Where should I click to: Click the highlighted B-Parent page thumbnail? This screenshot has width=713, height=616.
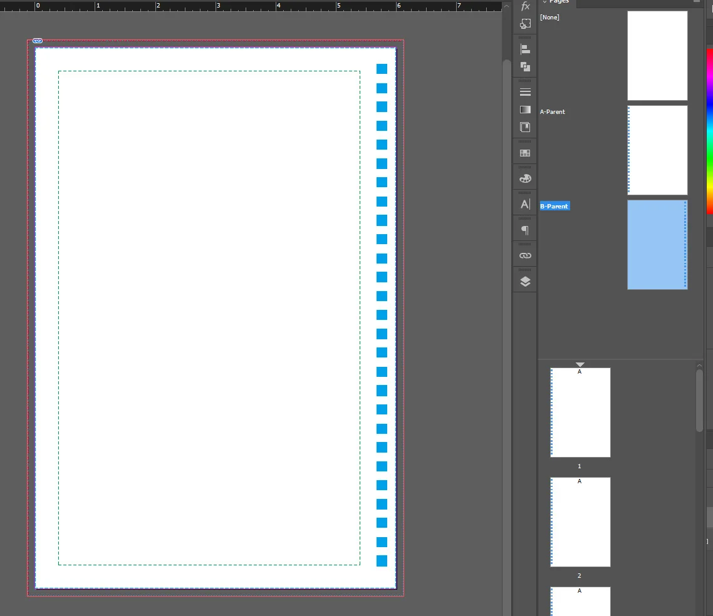click(x=657, y=244)
